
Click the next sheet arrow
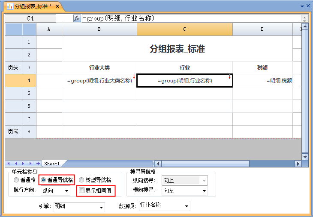(x=24, y=164)
